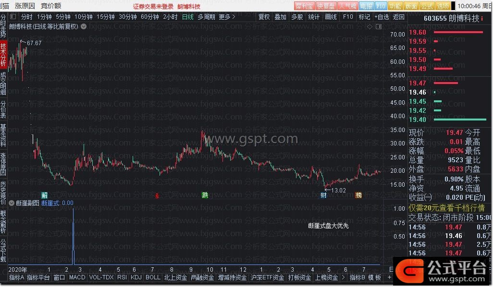This screenshot has width=494, height=287.
Task: Select the MACD indicator tab
Action: pyautogui.click(x=77, y=277)
